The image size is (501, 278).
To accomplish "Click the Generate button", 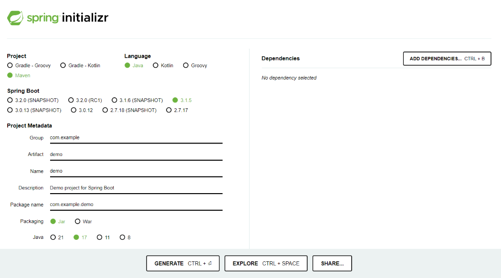I will 182,263.
